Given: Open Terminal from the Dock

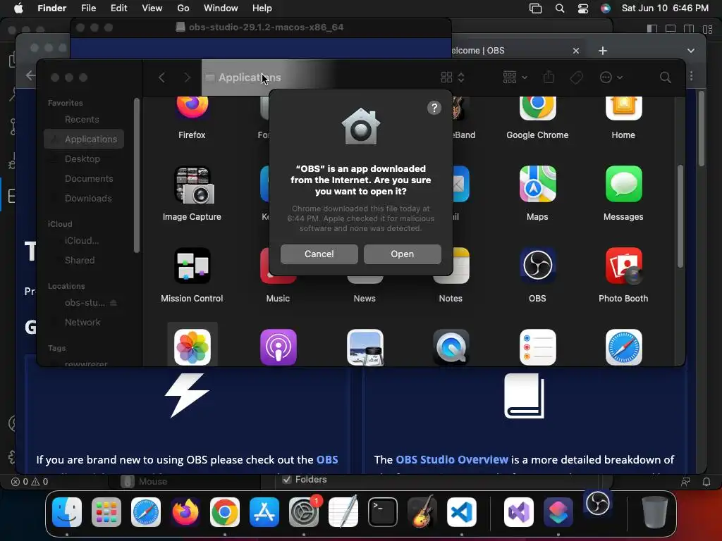Looking at the screenshot, I should (x=383, y=512).
